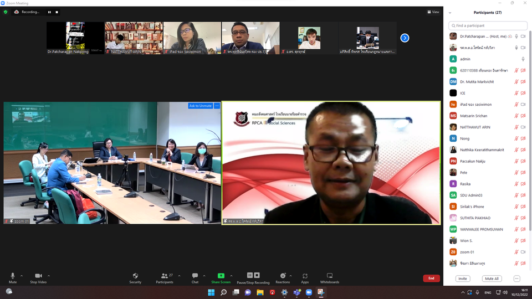Toggle the Mute microphone button

pos(12,276)
